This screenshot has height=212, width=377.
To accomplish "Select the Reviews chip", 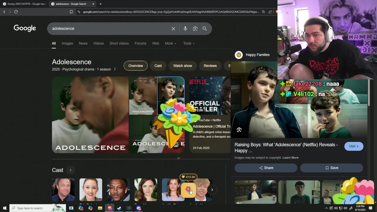I will [210, 66].
